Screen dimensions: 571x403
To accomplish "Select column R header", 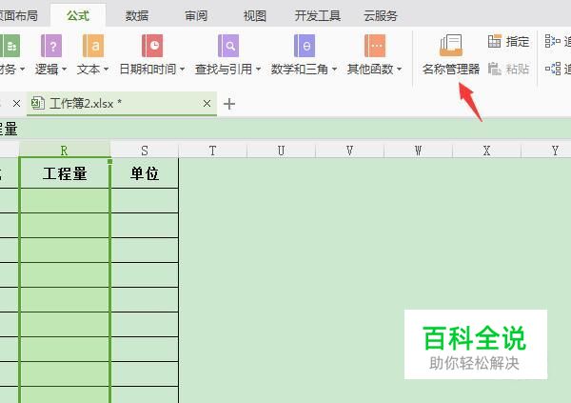I will [64, 150].
